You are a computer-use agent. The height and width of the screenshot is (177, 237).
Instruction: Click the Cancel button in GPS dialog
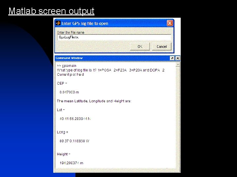point(162,47)
